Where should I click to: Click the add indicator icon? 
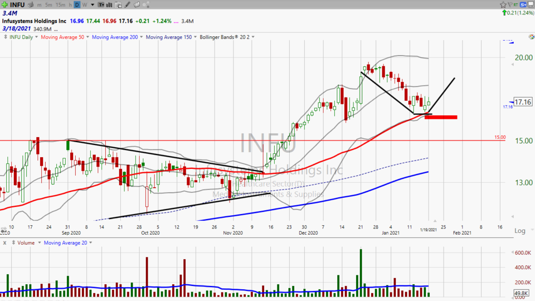point(118,5)
